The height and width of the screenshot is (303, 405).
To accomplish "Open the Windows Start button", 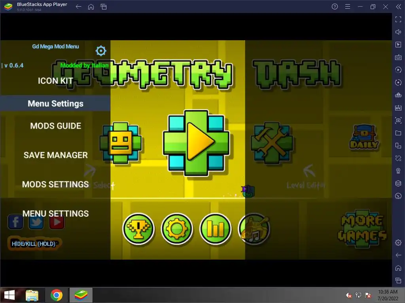I will pos(9,295).
